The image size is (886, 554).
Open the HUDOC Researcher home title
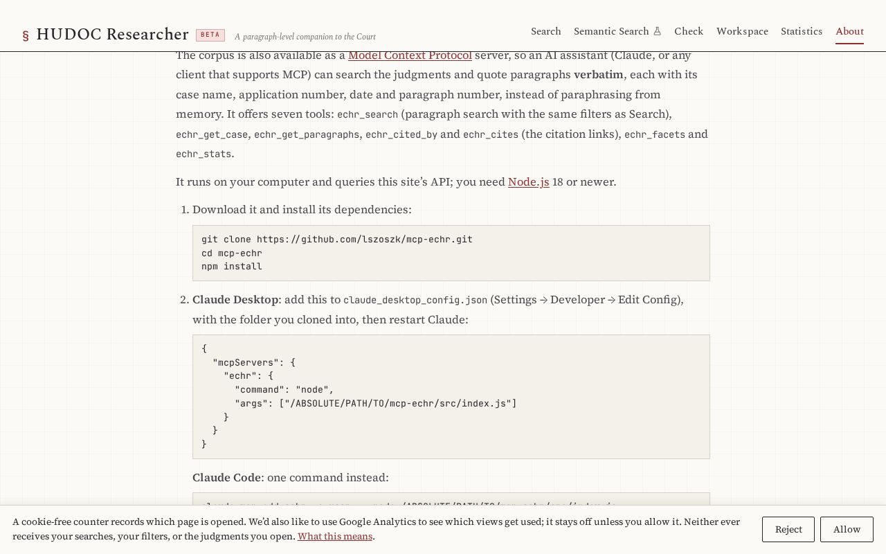pyautogui.click(x=112, y=35)
